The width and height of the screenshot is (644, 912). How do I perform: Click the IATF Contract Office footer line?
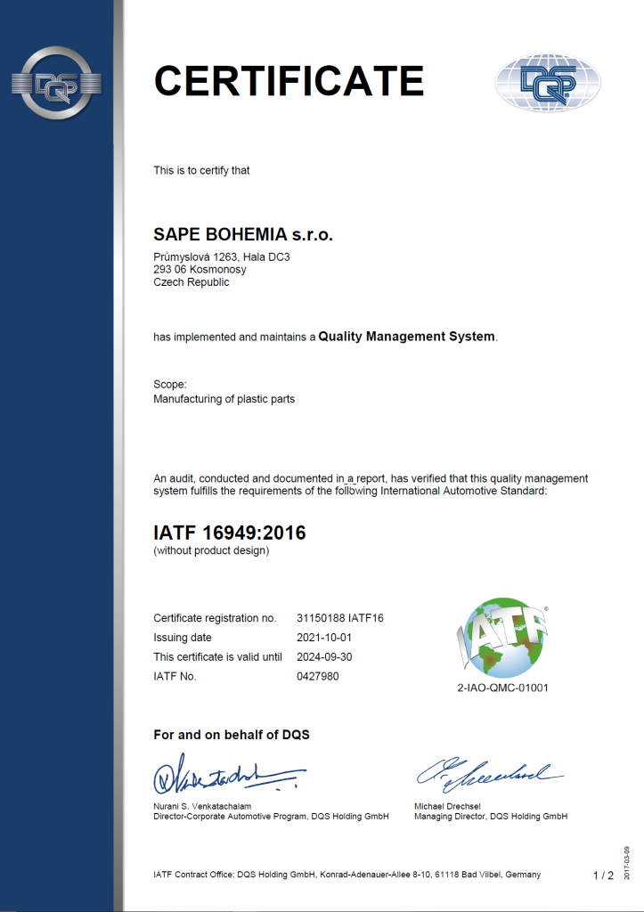(x=346, y=875)
